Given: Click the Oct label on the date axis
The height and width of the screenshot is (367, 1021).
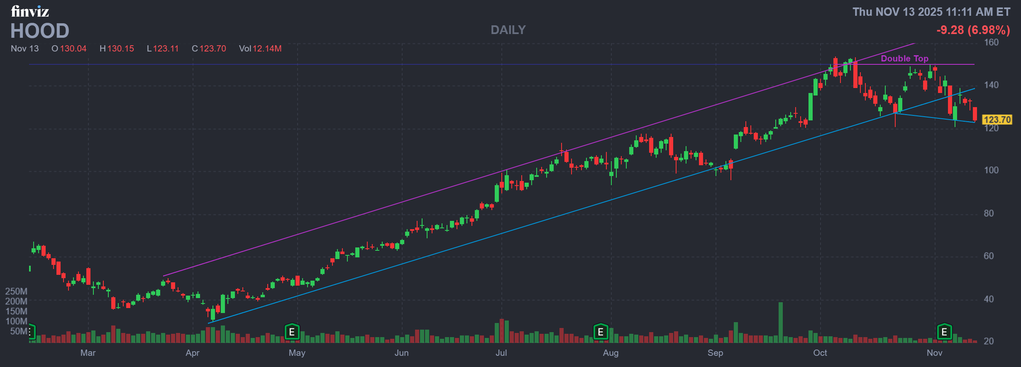Looking at the screenshot, I should coord(820,353).
